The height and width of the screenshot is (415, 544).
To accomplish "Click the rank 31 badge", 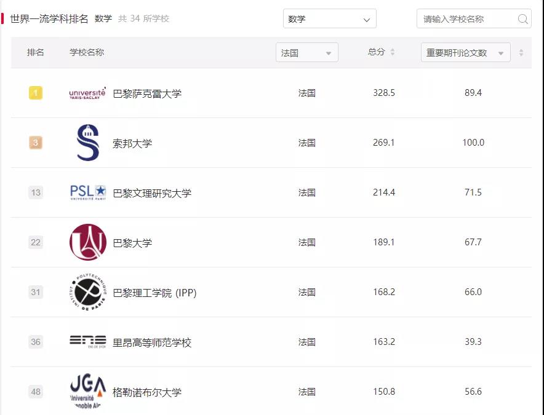I will (36, 292).
